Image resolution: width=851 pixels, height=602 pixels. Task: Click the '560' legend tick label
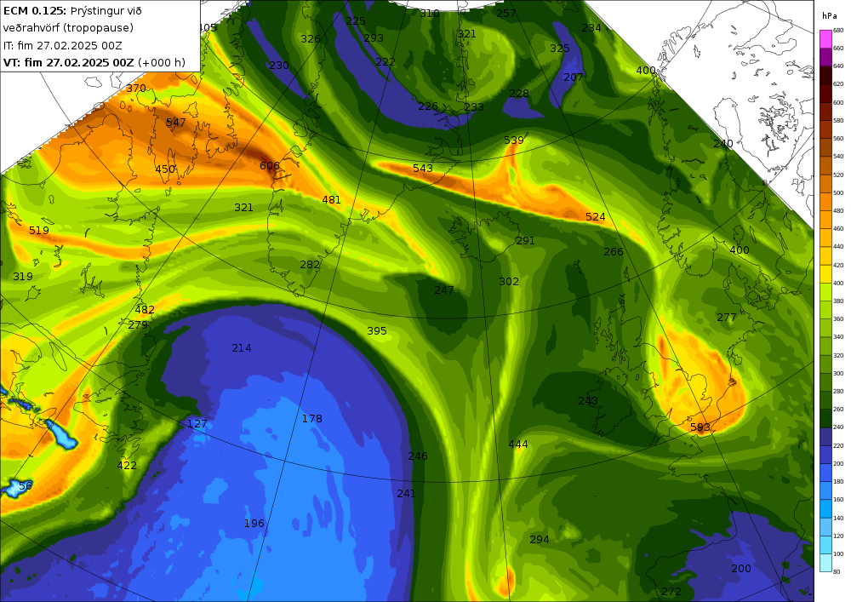tap(838, 139)
